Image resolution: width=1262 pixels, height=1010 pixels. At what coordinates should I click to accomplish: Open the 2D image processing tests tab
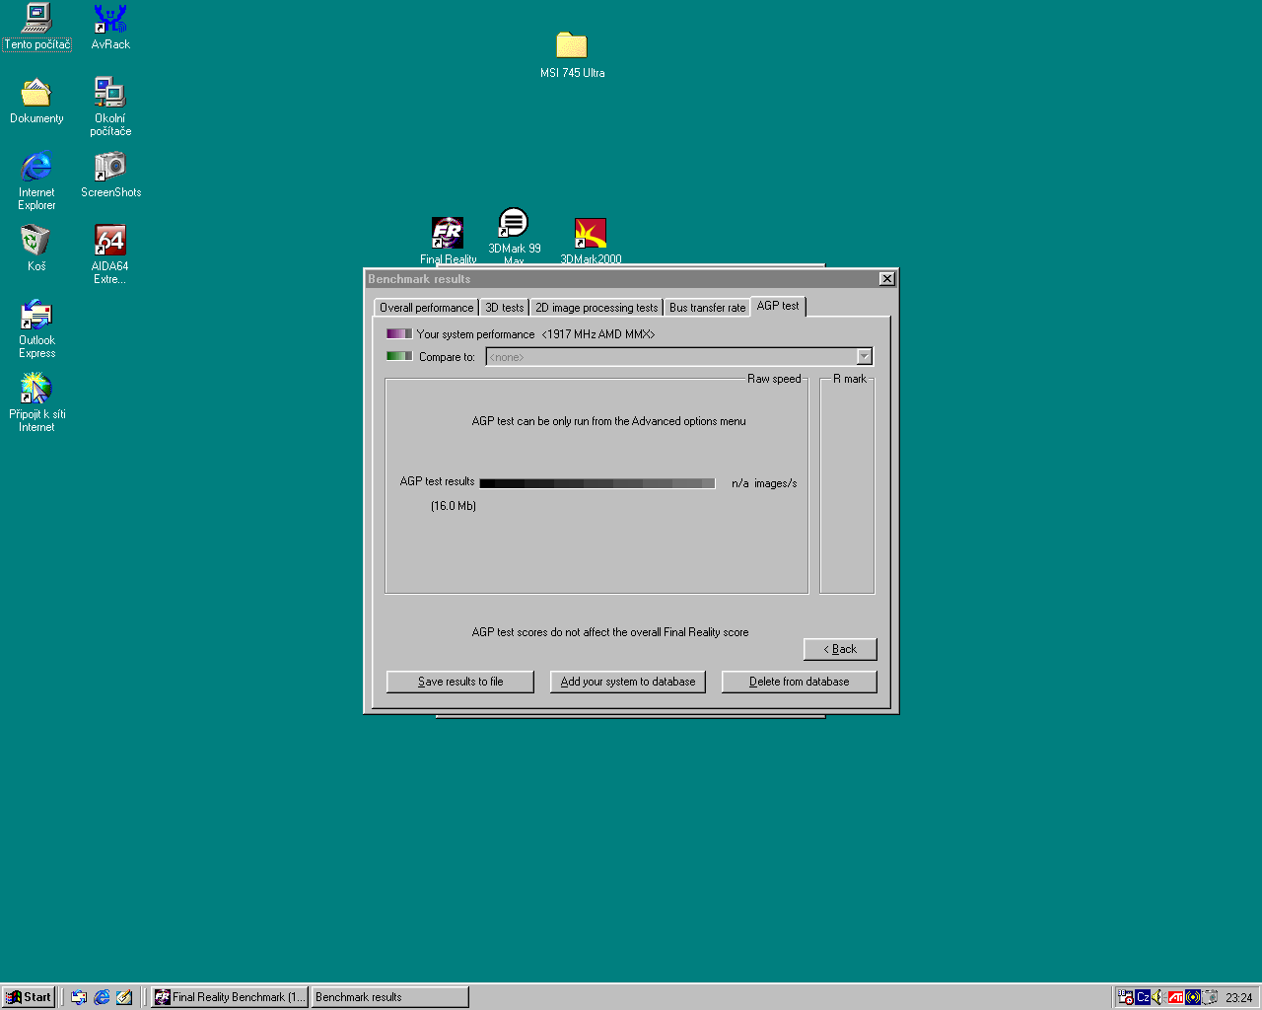point(596,308)
